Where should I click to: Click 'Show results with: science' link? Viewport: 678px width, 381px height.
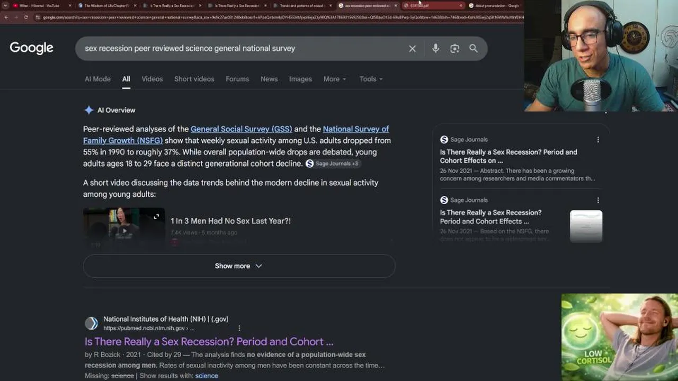click(207, 376)
